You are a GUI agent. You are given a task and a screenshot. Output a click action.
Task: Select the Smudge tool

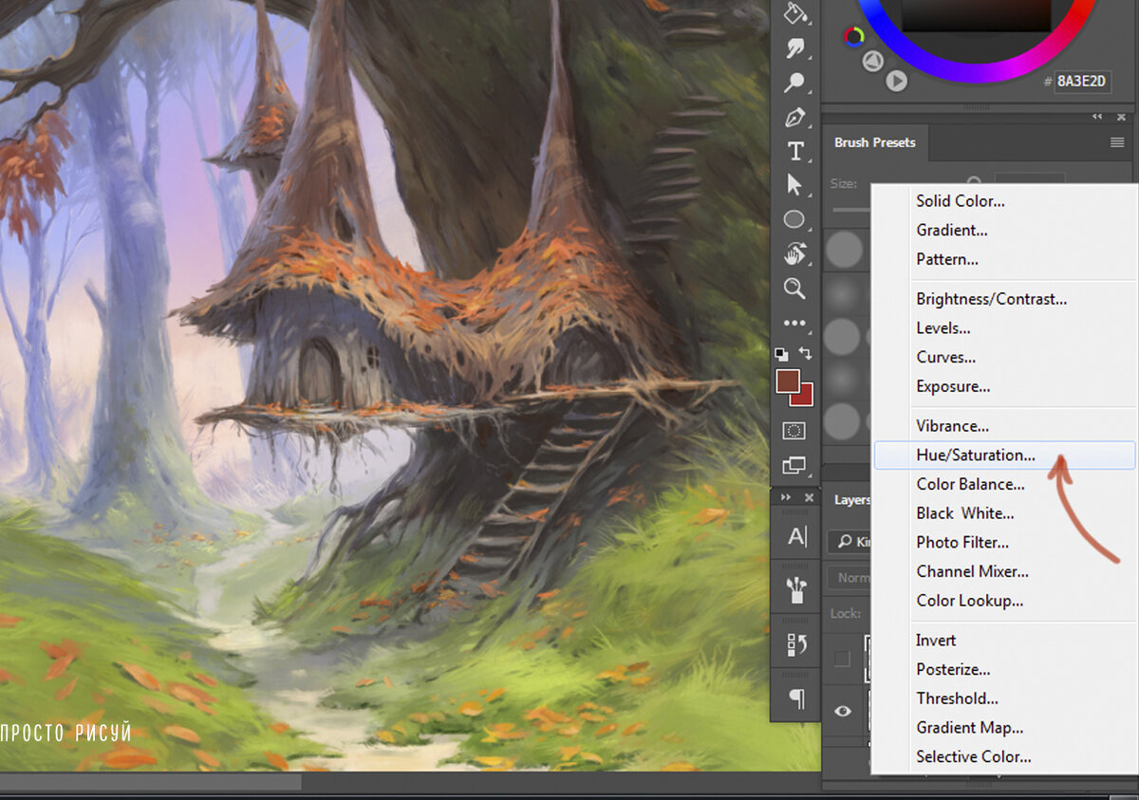click(794, 48)
